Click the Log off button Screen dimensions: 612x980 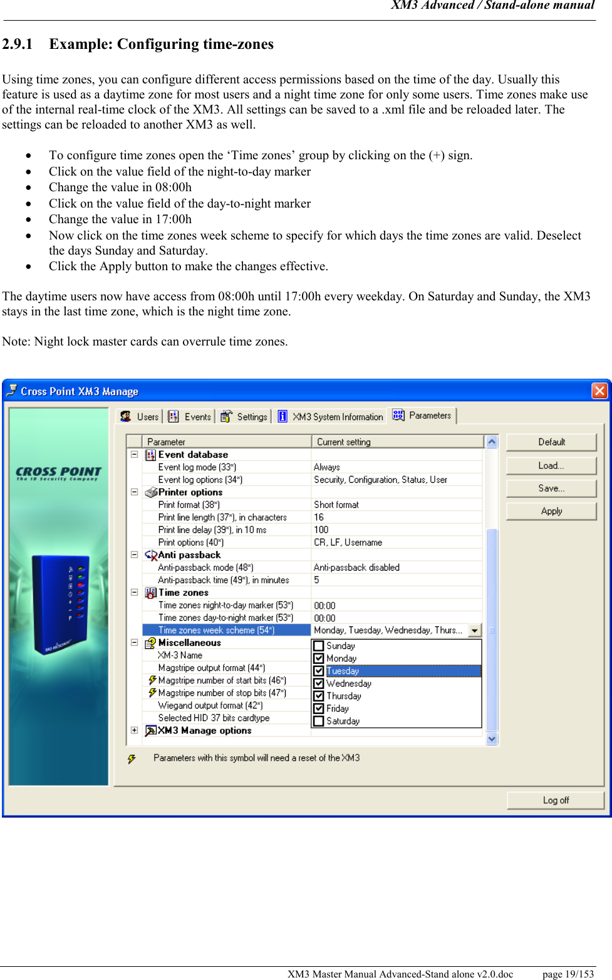coord(556,800)
